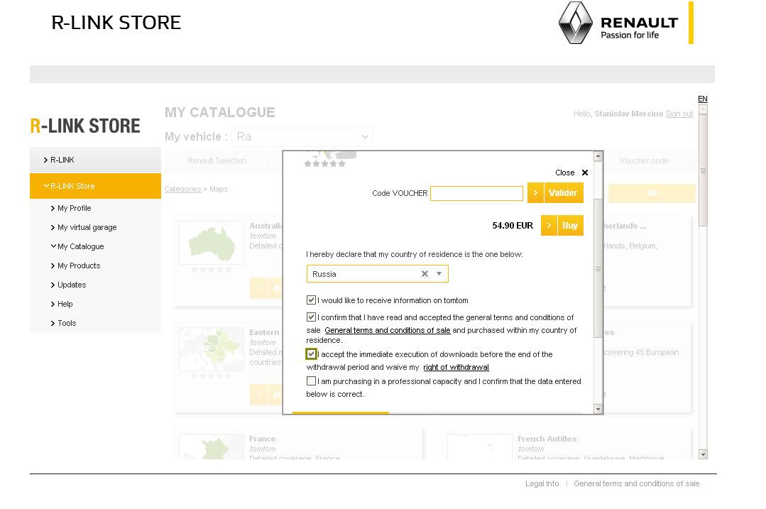
Task: Click the Categories breadcrumb link
Action: pos(182,189)
